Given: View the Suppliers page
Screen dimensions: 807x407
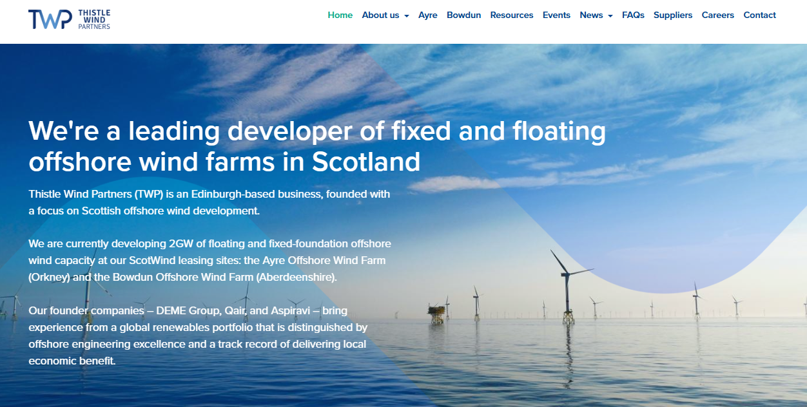Looking at the screenshot, I should pos(673,15).
